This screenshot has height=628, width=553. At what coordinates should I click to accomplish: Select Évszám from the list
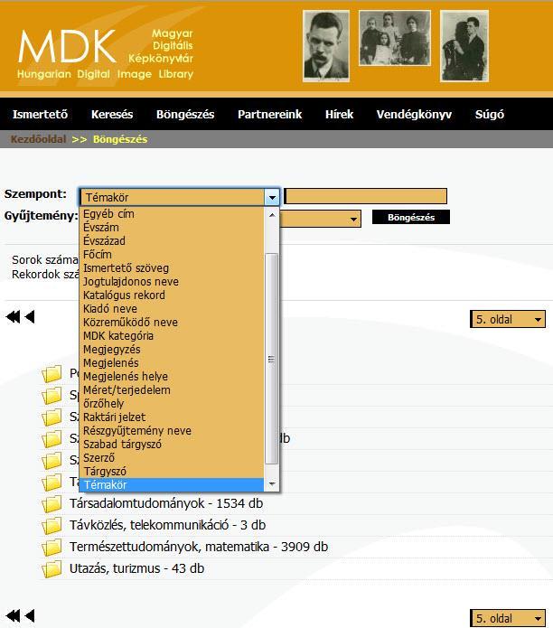tap(172, 228)
